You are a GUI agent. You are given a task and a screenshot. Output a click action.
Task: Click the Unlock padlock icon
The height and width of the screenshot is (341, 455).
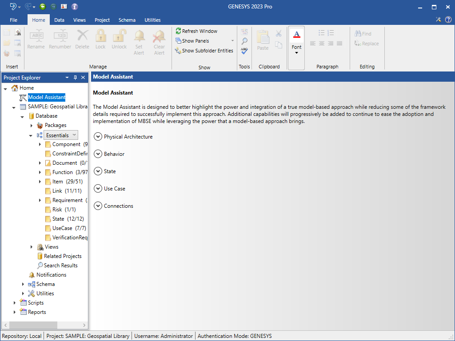point(119,36)
